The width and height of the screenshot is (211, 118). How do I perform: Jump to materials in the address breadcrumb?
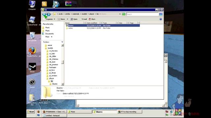(76, 14)
